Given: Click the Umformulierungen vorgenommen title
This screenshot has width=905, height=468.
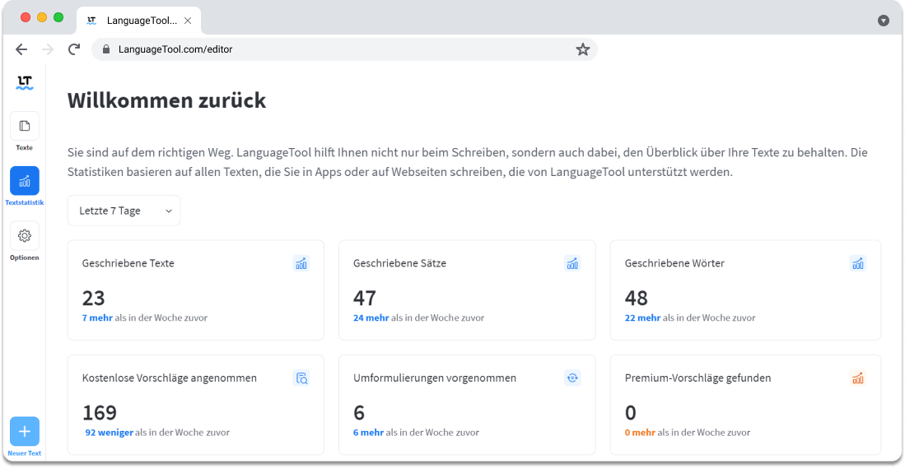Looking at the screenshot, I should (x=435, y=378).
